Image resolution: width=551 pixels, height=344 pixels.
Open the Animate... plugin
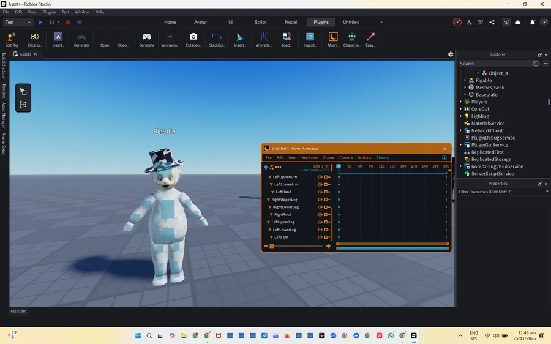[x=263, y=39]
